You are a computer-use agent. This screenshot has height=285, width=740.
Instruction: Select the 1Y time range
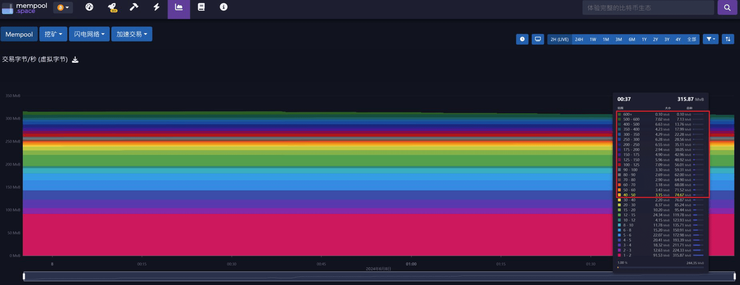coord(644,39)
